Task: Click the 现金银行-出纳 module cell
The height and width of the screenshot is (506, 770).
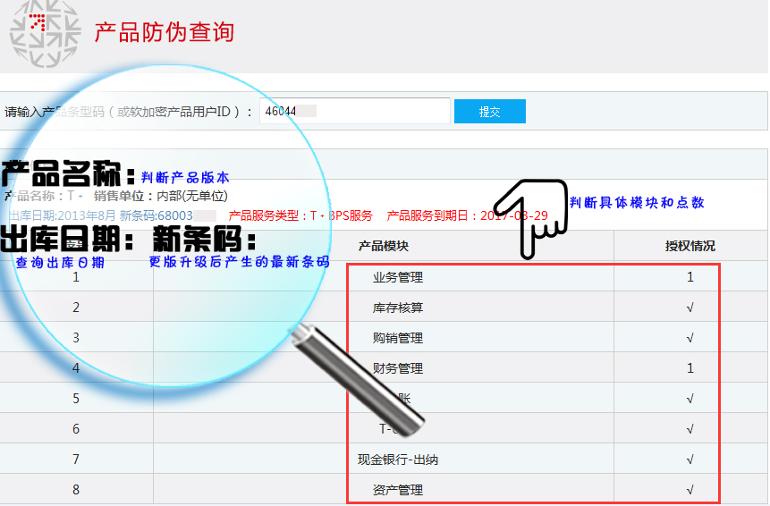Action: 397,460
